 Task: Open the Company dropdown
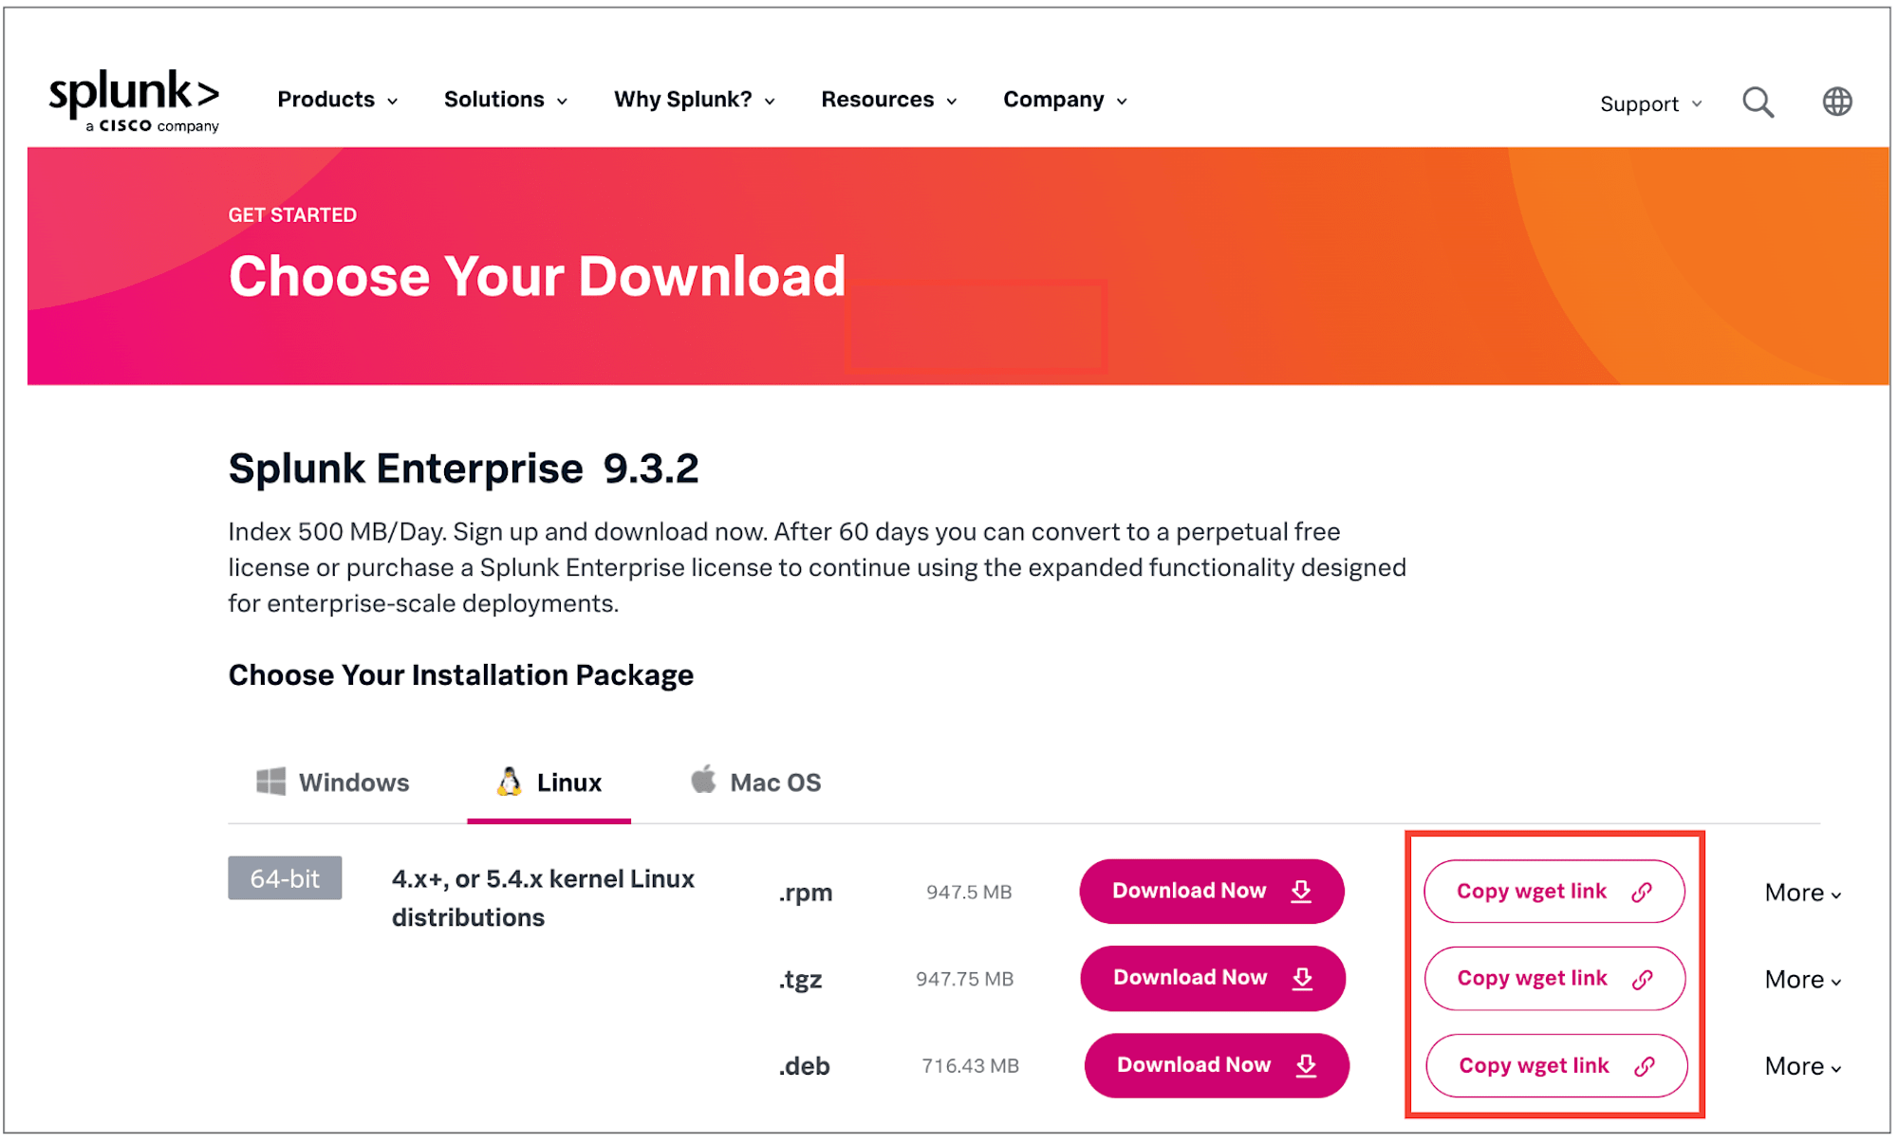click(x=1065, y=100)
